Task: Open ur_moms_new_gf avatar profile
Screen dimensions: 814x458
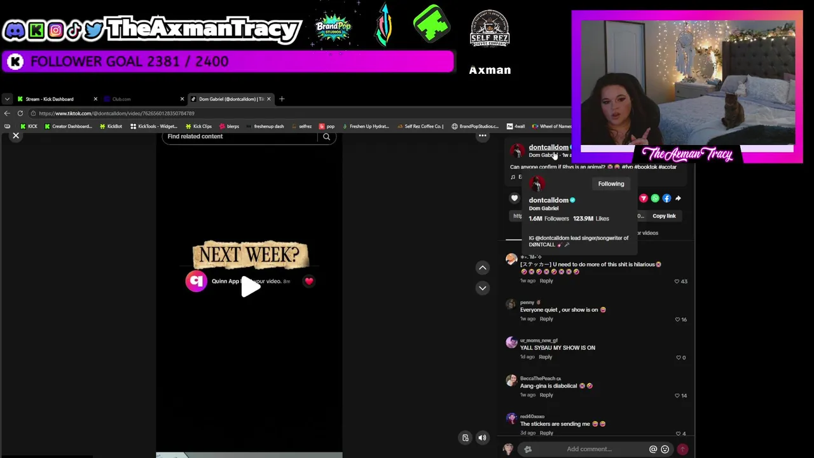Action: [x=511, y=343]
